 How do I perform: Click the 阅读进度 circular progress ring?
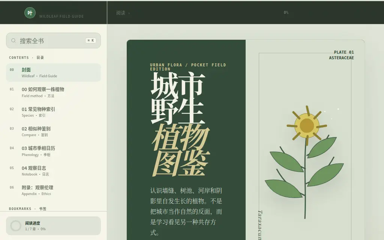click(16, 226)
